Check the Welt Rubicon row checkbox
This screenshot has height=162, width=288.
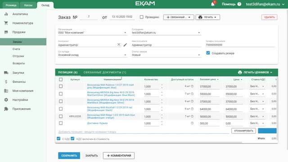[x=61, y=86]
